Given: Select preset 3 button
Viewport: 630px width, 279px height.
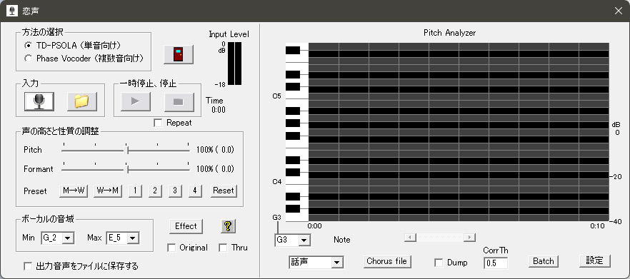Looking at the screenshot, I should pyautogui.click(x=175, y=191).
